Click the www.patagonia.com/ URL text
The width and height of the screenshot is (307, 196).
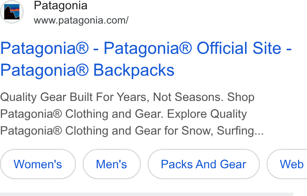coord(81,20)
